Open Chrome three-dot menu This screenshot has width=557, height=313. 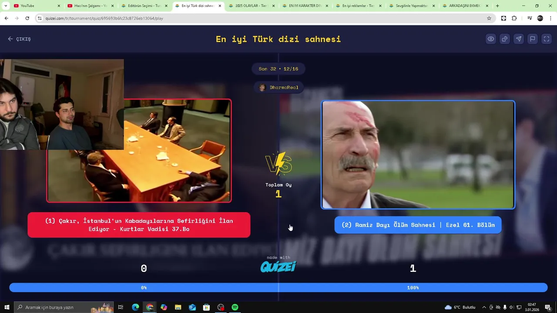pyautogui.click(x=551, y=18)
